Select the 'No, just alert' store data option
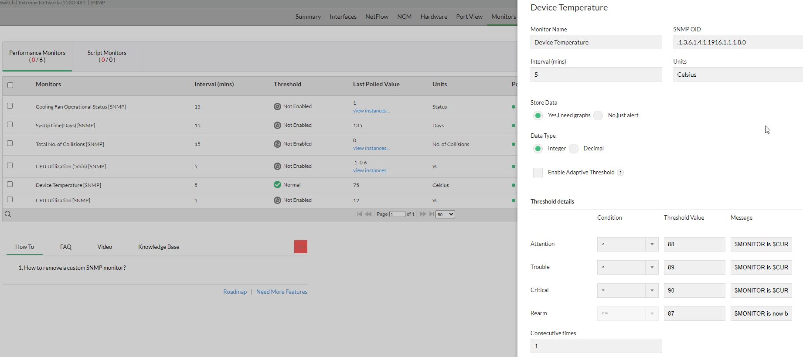803x357 pixels. tap(599, 116)
